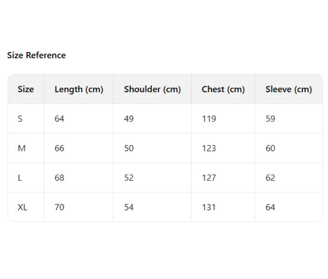Click length value 64 for size S
328x279 pixels.
coord(59,119)
